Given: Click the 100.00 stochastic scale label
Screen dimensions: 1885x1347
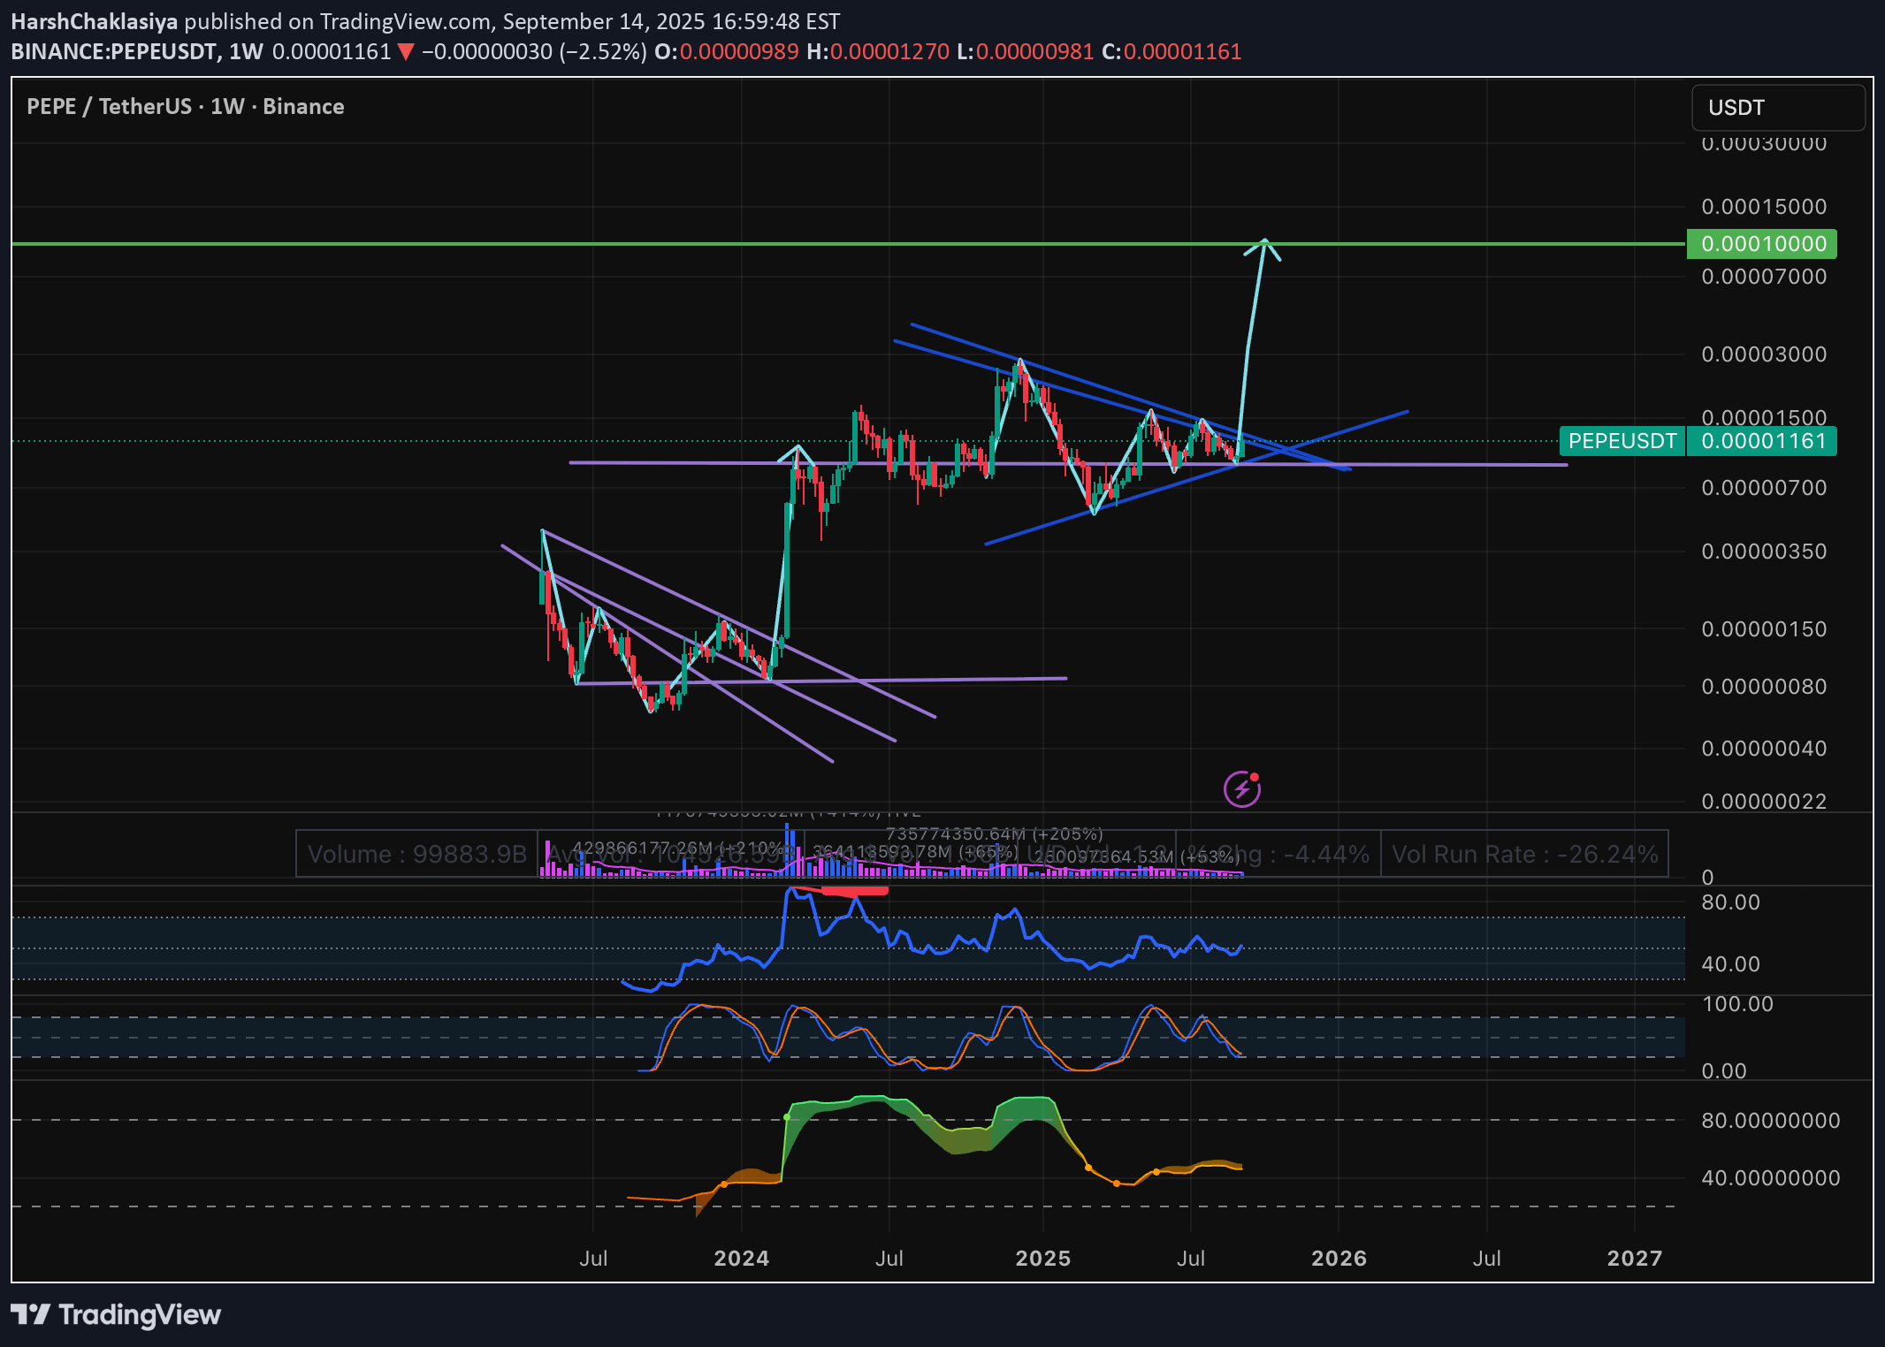Looking at the screenshot, I should tap(1737, 1004).
